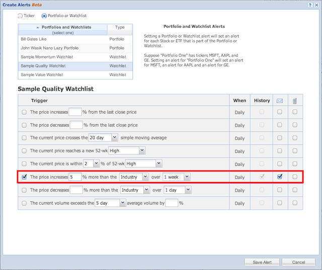Enable price decreases from last close trigger
This screenshot has height=270, width=322.
24,125
